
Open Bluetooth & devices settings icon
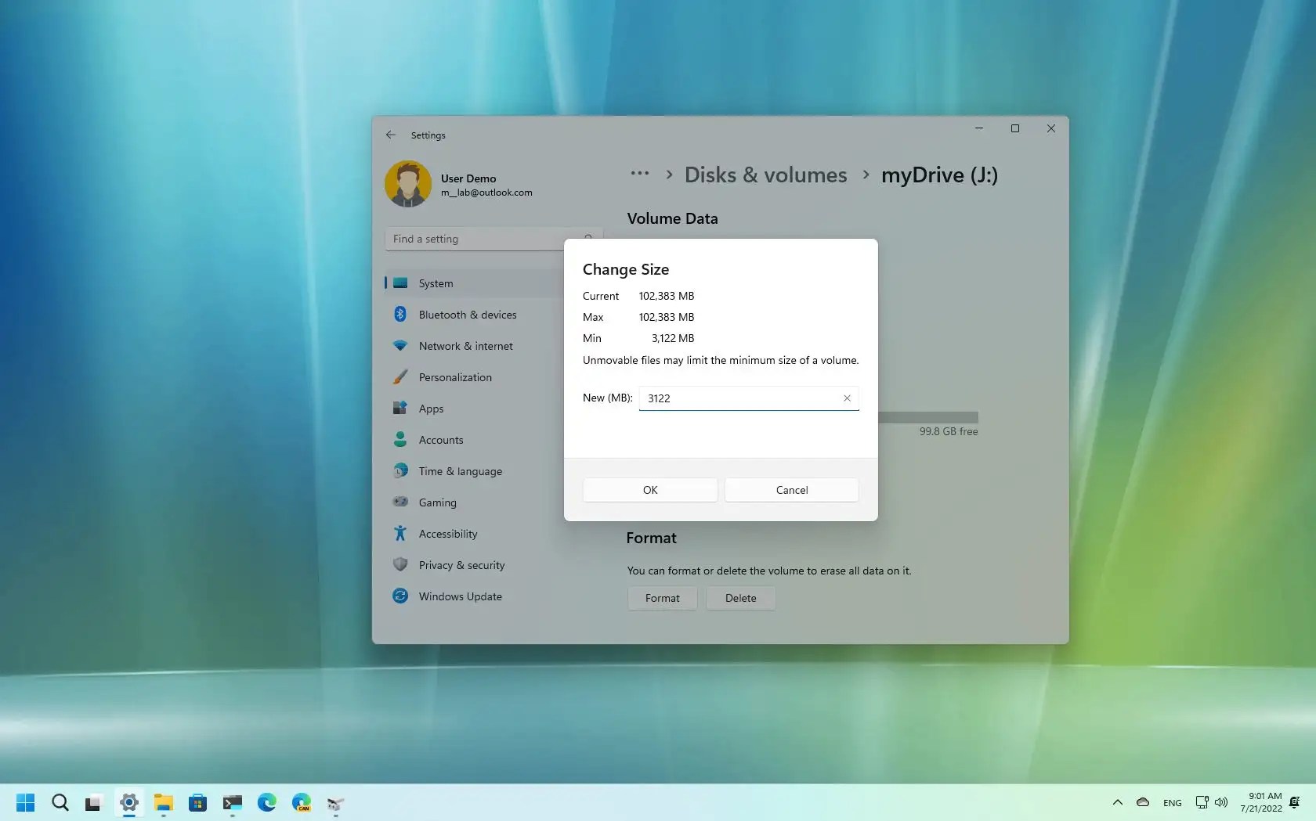tap(400, 314)
